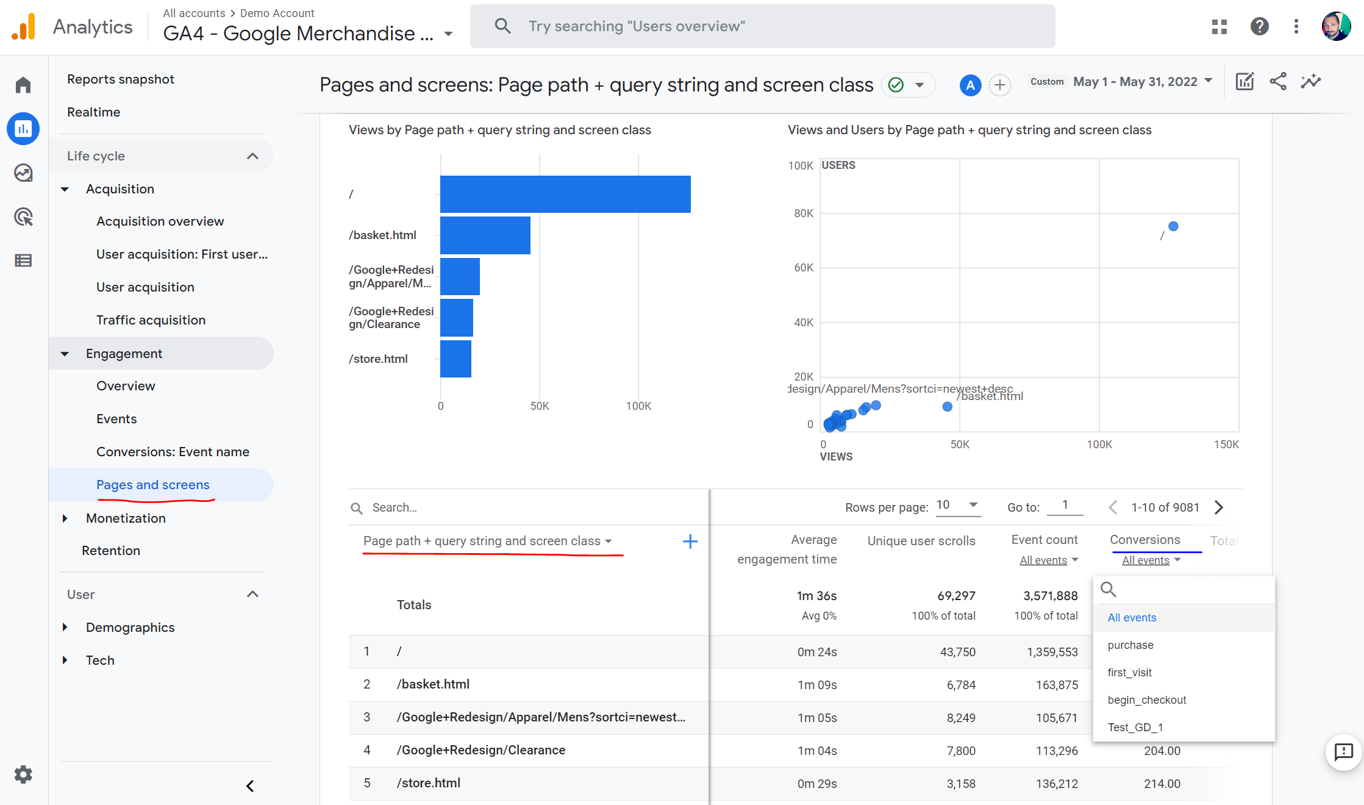Open the Google apps grid icon

point(1219,27)
